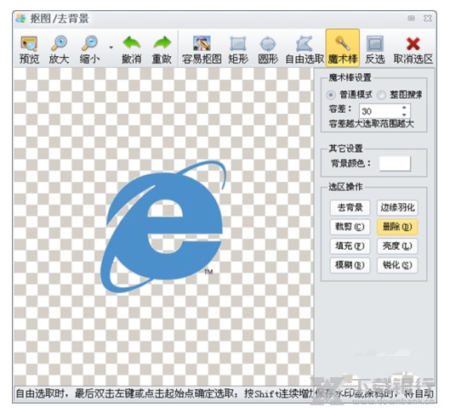Click the blue IE logo on canvas

click(x=163, y=227)
